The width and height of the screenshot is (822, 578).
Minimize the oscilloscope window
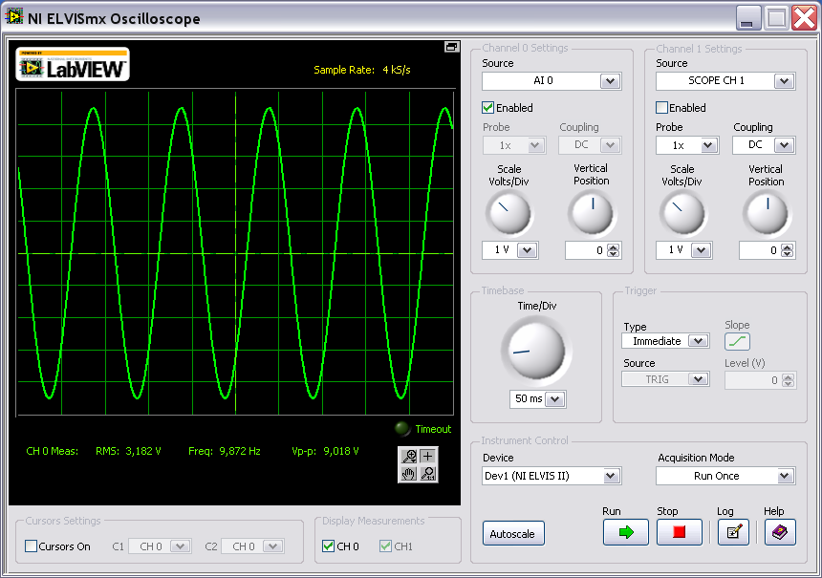point(748,18)
